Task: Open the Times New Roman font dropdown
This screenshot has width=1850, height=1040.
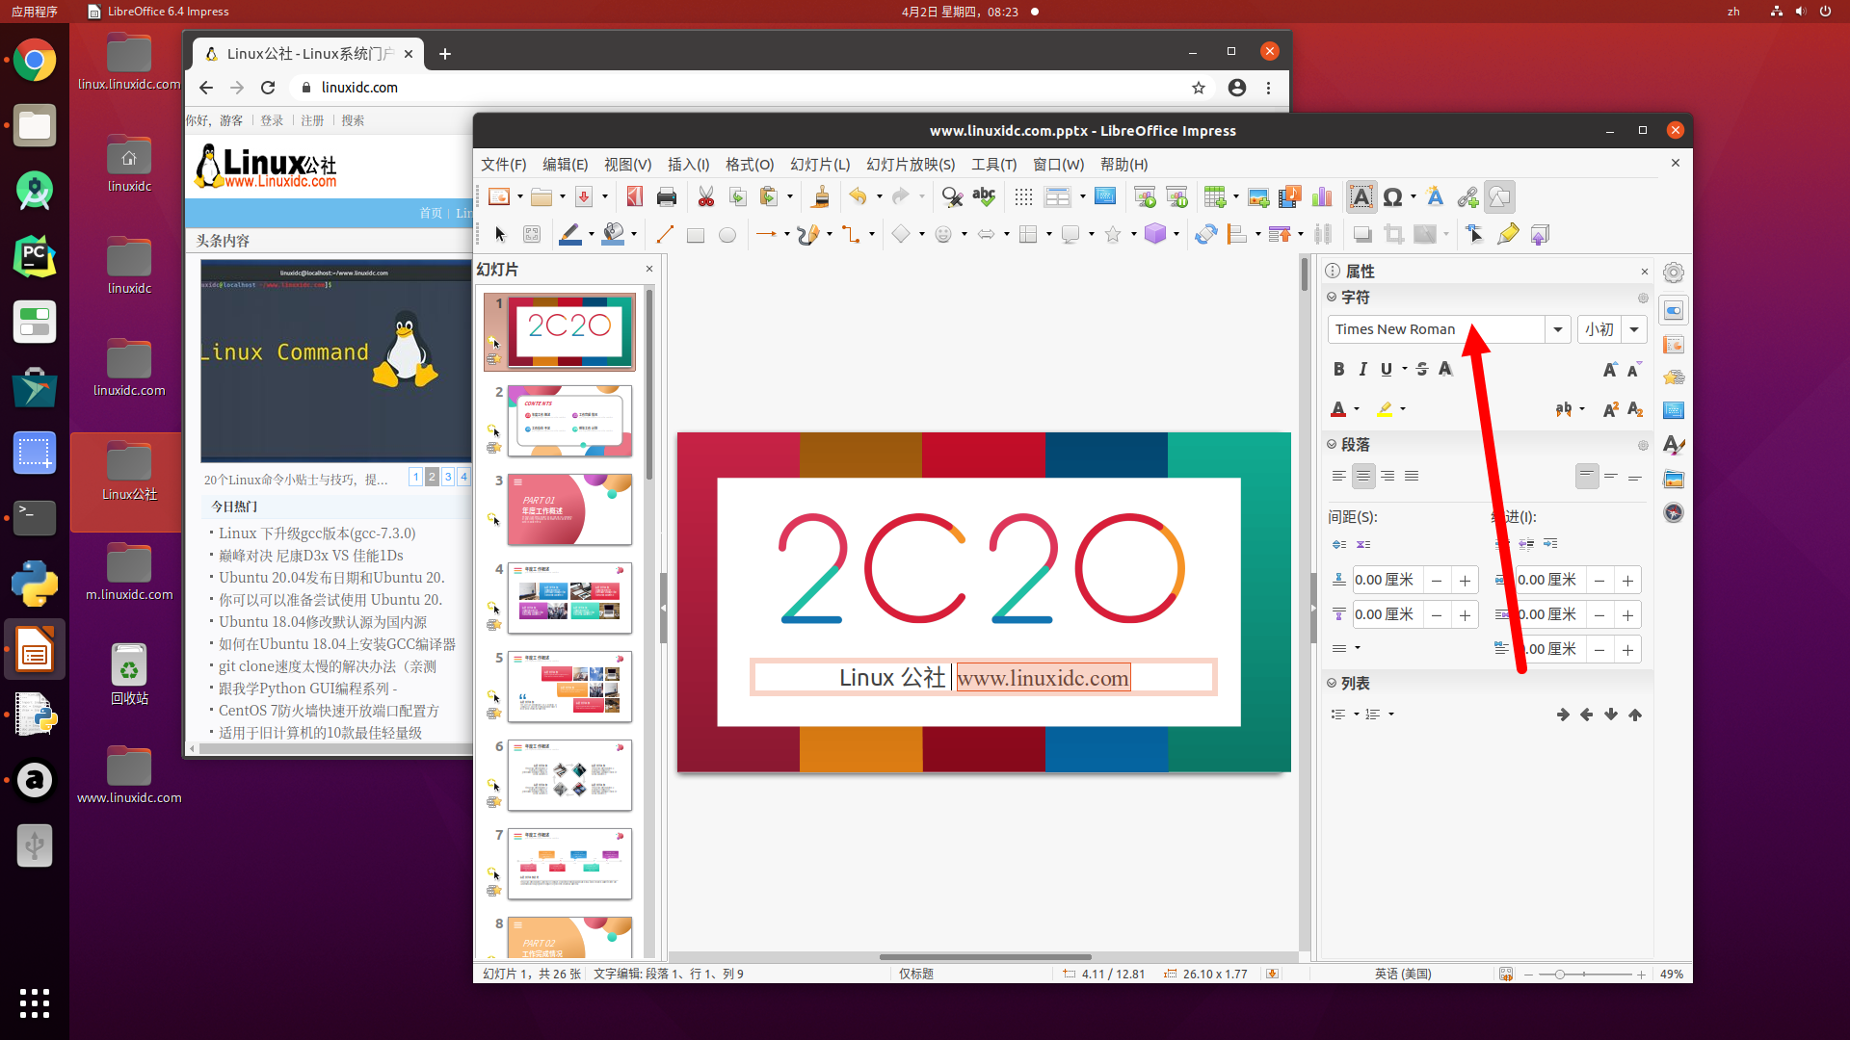Action: 1557,329
